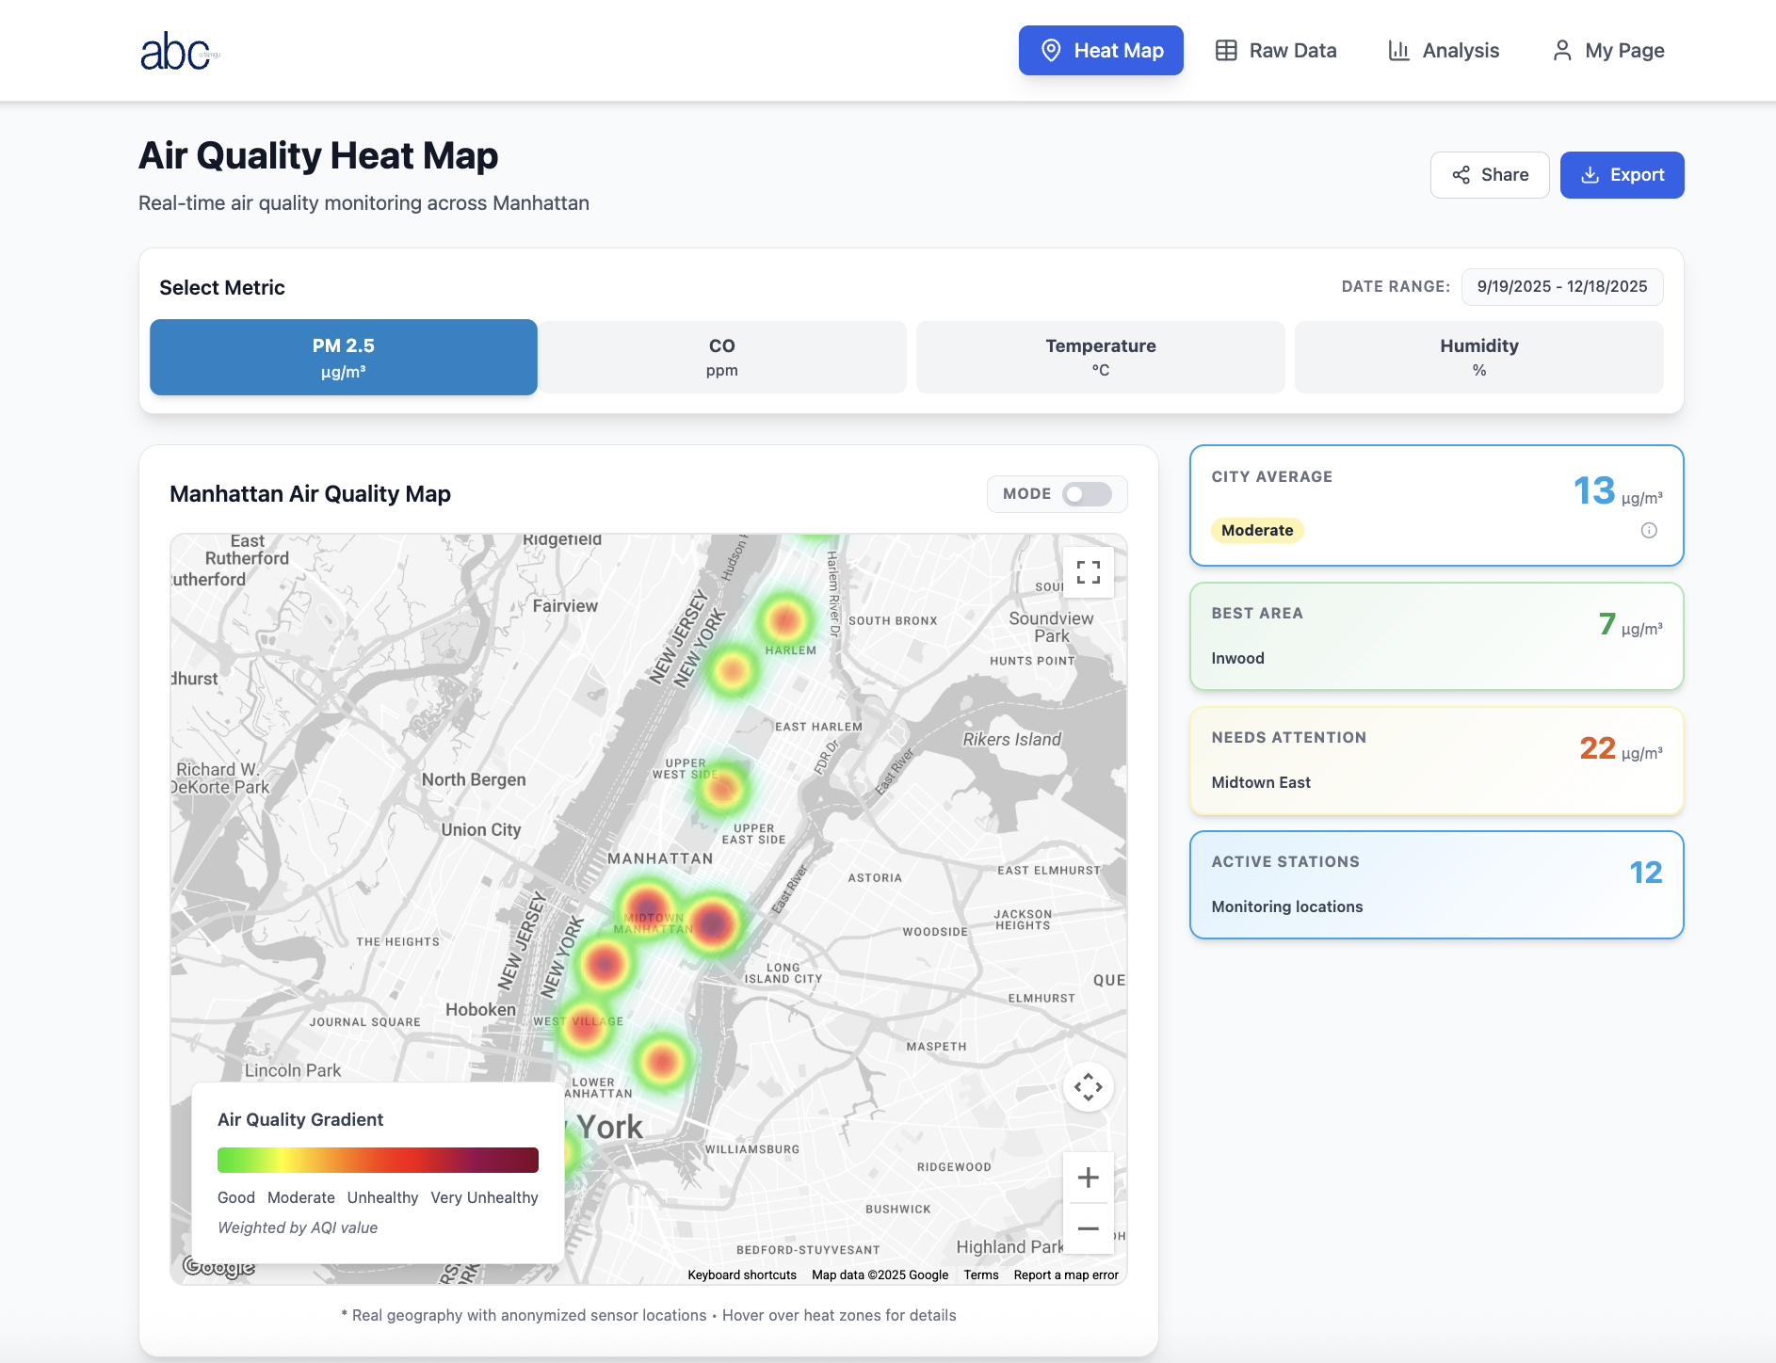Image resolution: width=1776 pixels, height=1363 pixels.
Task: Zoom in on the map with plus
Action: (1088, 1178)
